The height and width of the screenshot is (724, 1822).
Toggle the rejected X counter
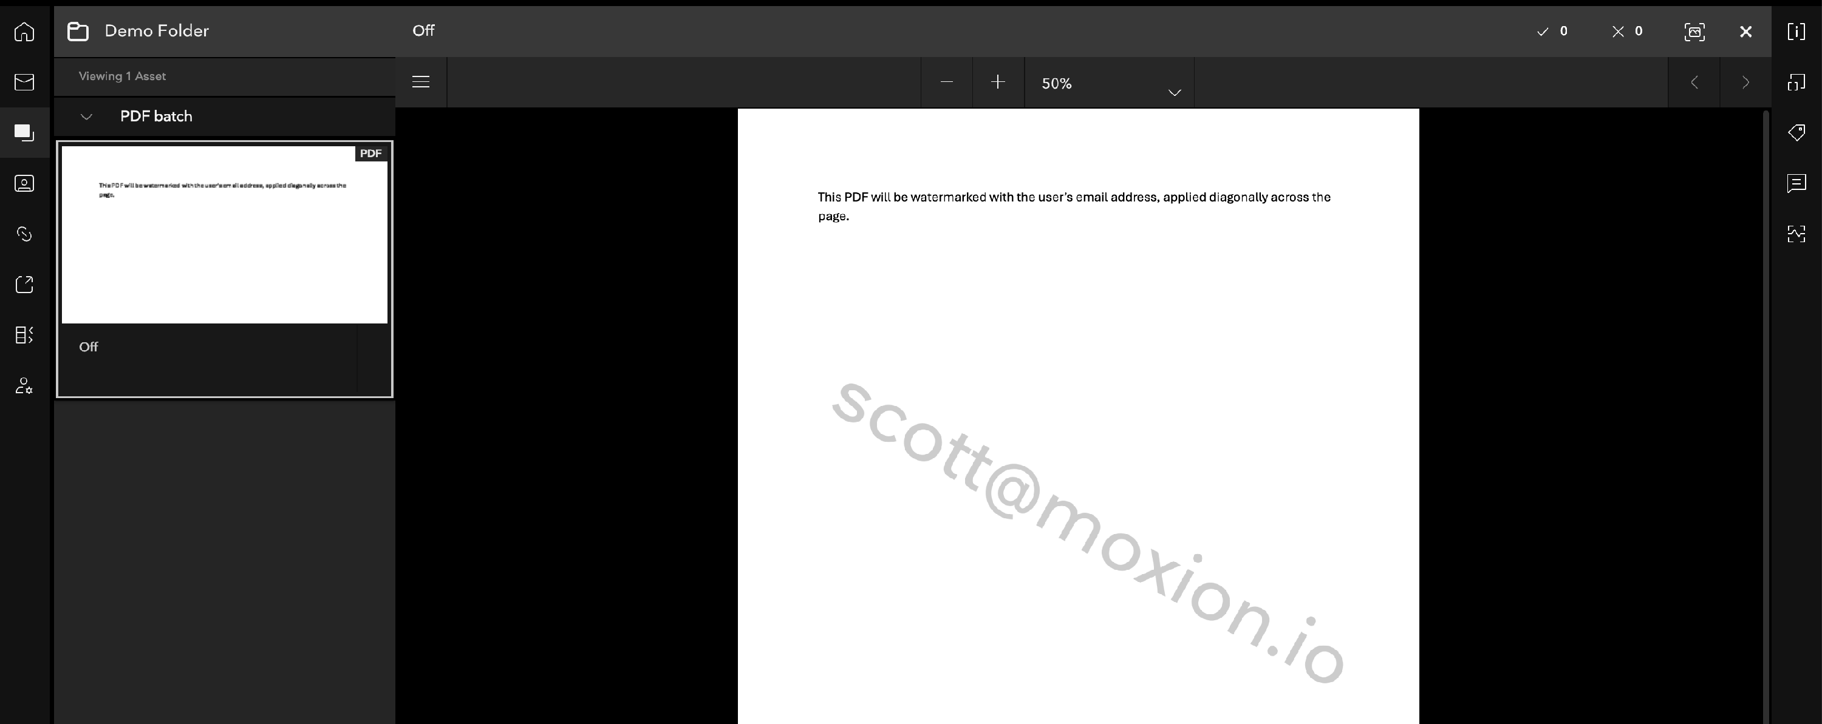tap(1627, 31)
